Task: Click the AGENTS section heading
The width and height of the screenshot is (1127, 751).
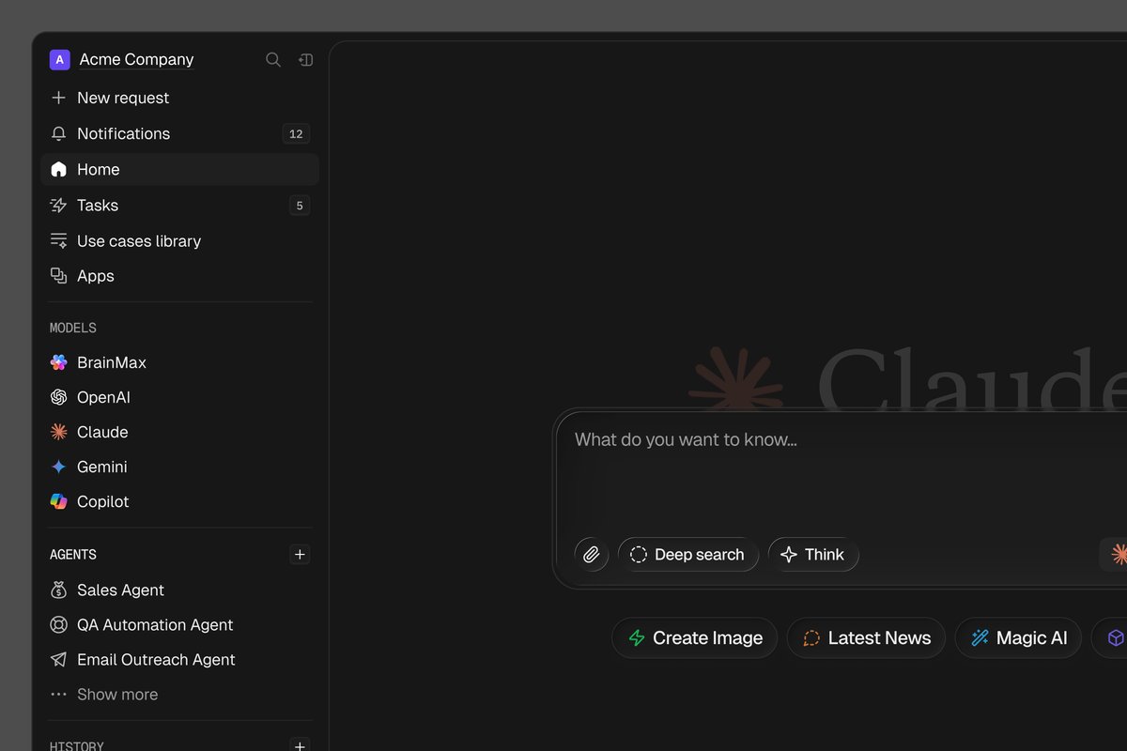Action: (x=73, y=555)
